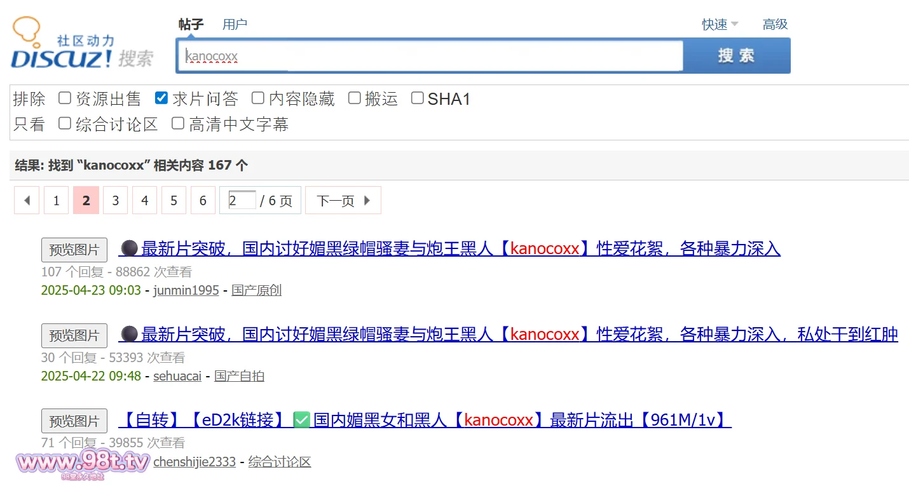Uncheck the 求片问答 checkbox

[161, 98]
